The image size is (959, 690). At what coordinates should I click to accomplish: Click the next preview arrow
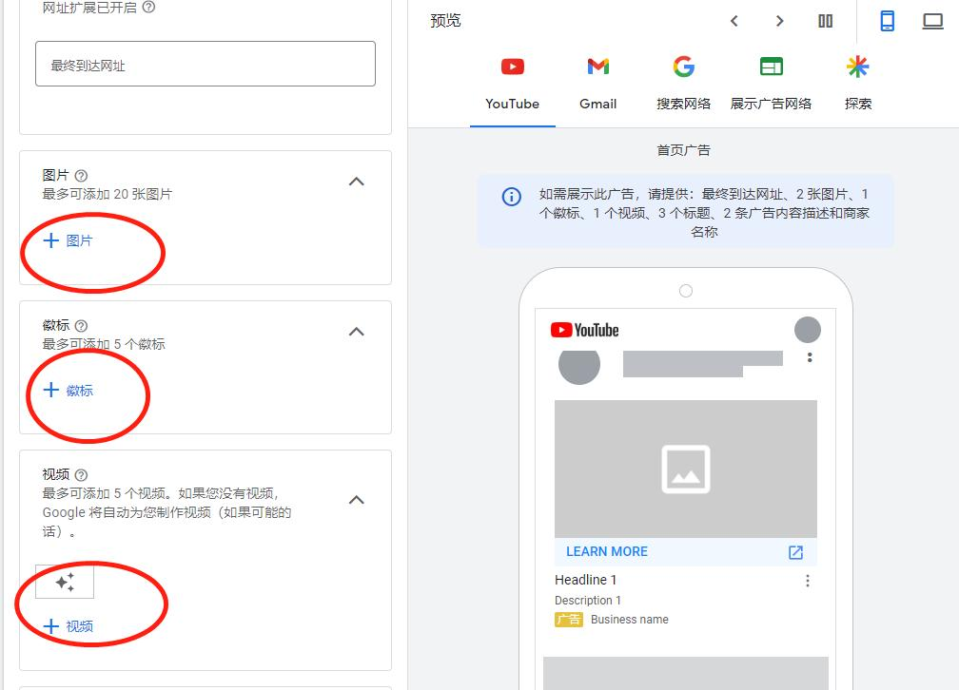tap(779, 20)
